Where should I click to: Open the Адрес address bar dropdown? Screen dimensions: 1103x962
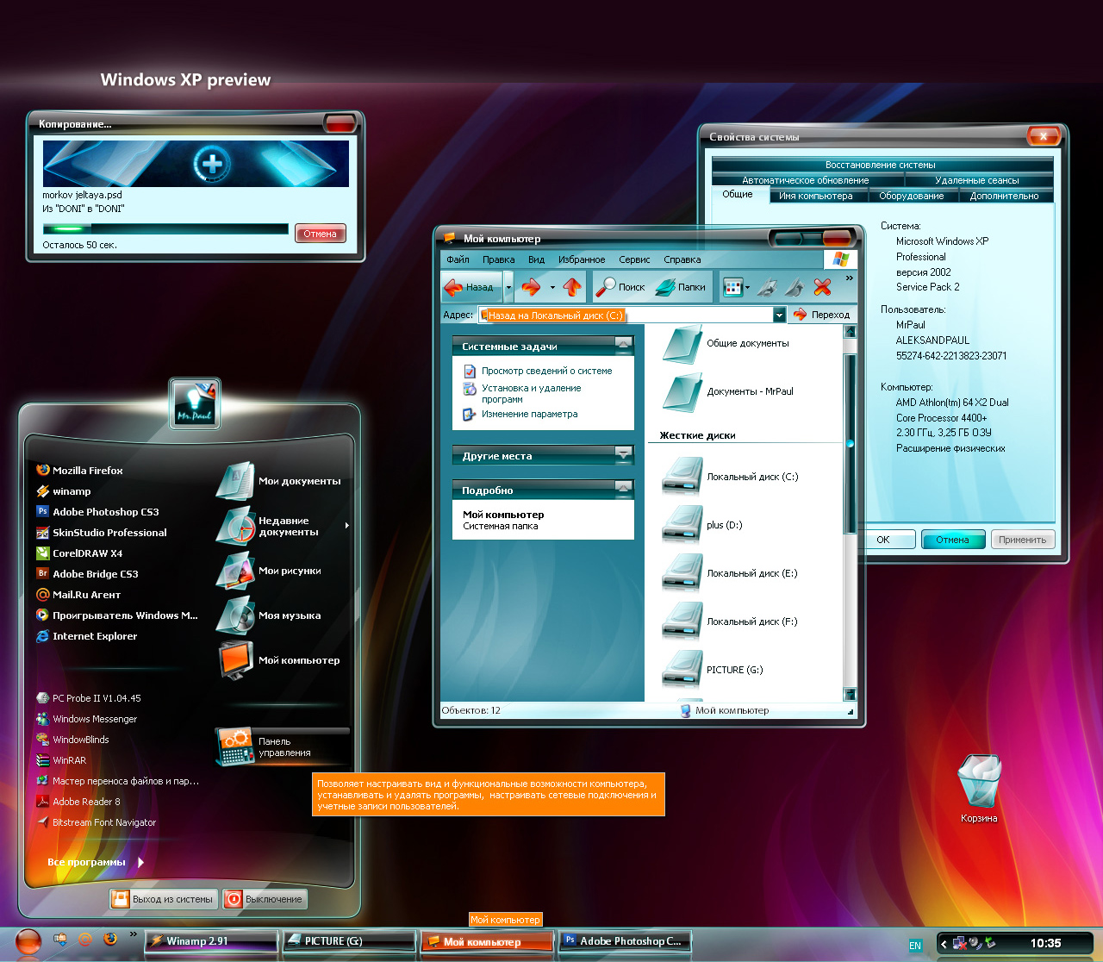pyautogui.click(x=779, y=315)
